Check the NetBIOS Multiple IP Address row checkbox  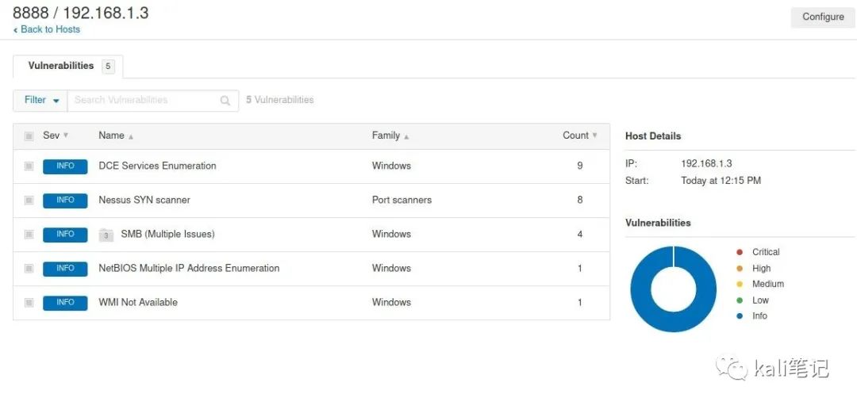pyautogui.click(x=29, y=269)
